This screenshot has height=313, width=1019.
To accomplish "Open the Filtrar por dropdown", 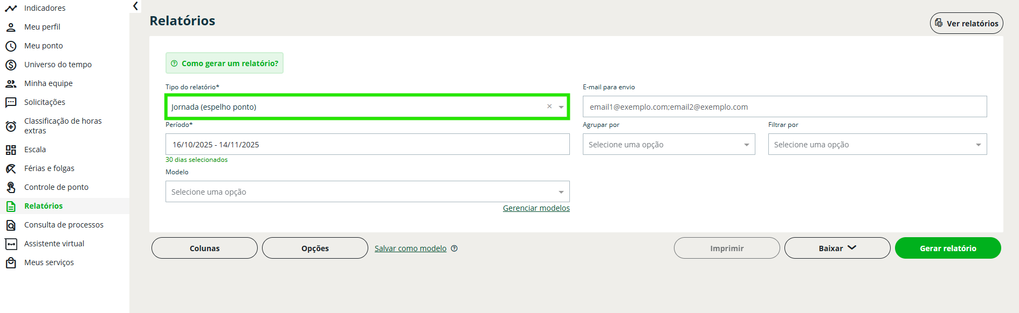I will 877,145.
